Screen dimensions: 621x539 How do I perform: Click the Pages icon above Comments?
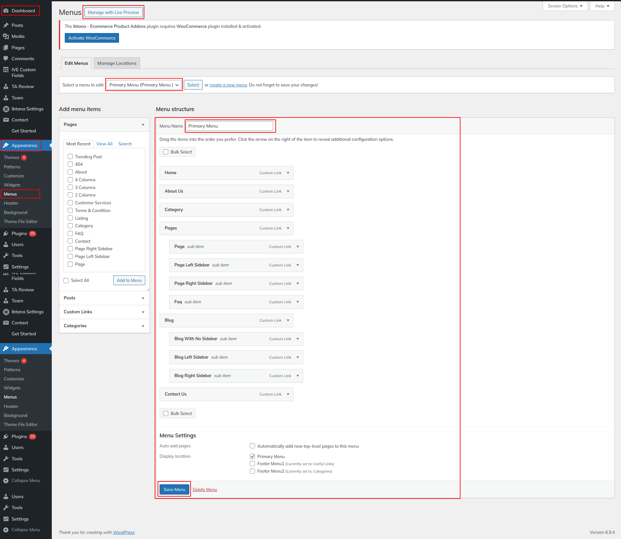click(6, 48)
